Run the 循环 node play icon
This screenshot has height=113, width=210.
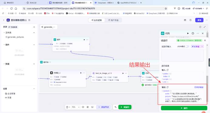(x=84, y=40)
